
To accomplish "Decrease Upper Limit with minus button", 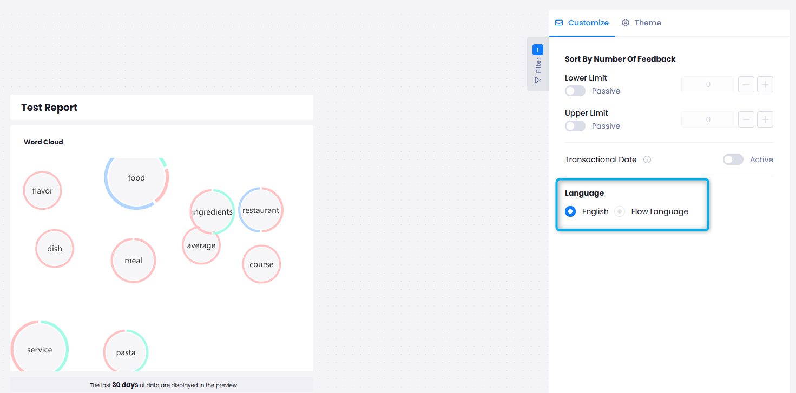I will tap(746, 119).
